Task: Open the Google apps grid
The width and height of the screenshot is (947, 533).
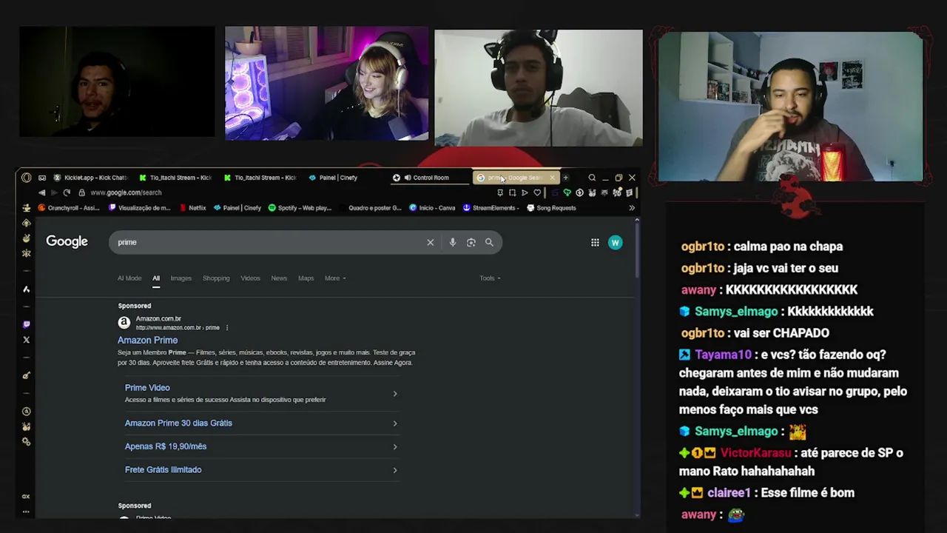Action: coord(595,242)
